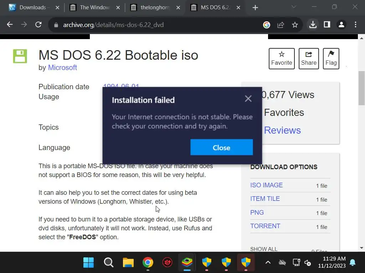
Task: Close the Installation failed dialog with X
Action: coord(248,99)
